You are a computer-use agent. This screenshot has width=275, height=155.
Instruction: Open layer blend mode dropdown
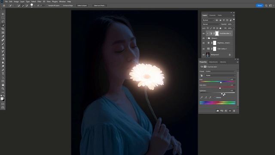click(x=211, y=24)
